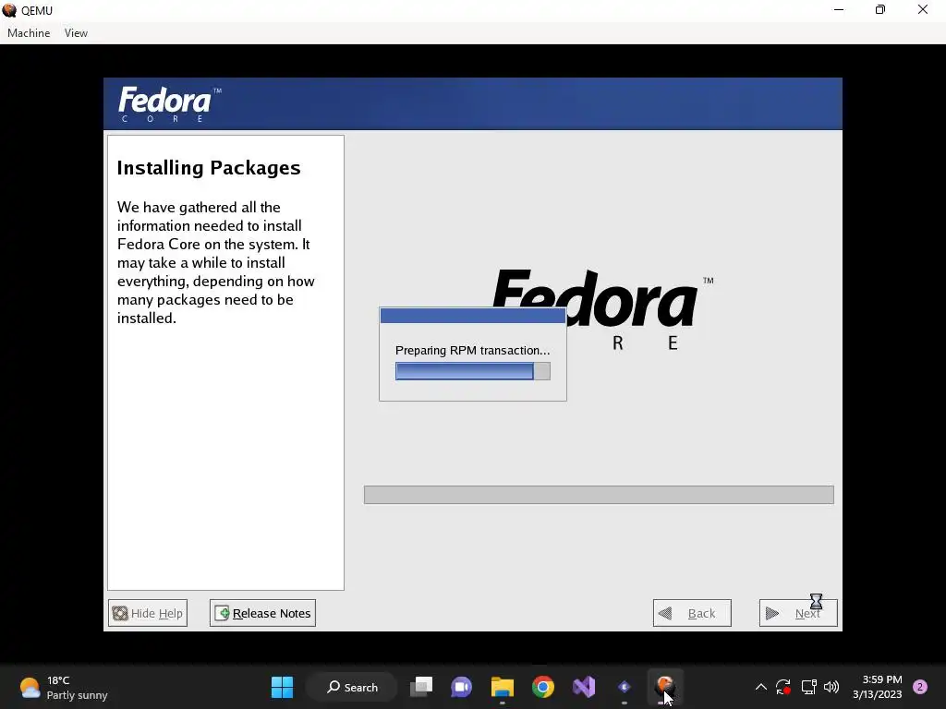946x709 pixels.
Task: Open the network settings tray icon
Action: tap(808, 687)
